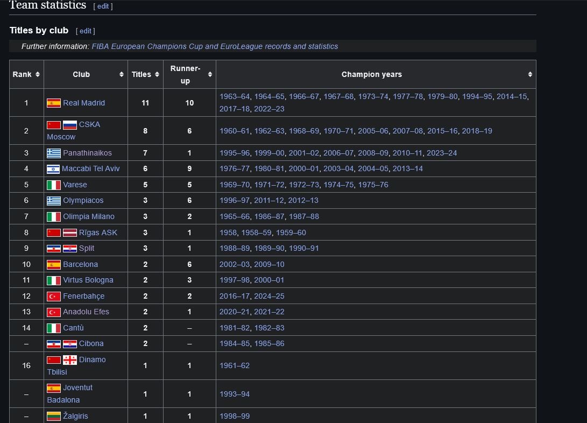Sort table by Rank column arrows
This screenshot has height=423, width=587.
(38, 74)
